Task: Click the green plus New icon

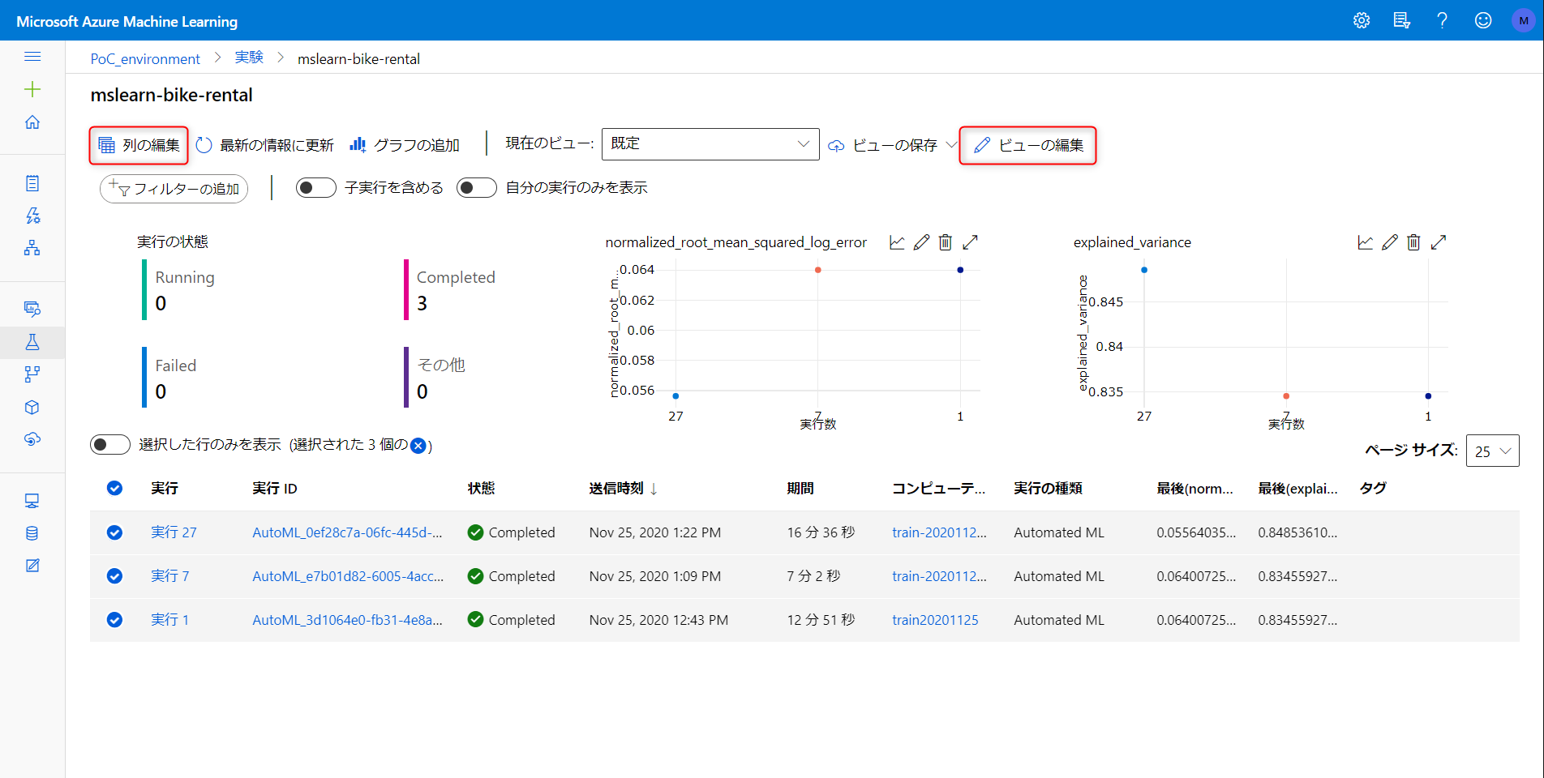Action: tap(32, 89)
